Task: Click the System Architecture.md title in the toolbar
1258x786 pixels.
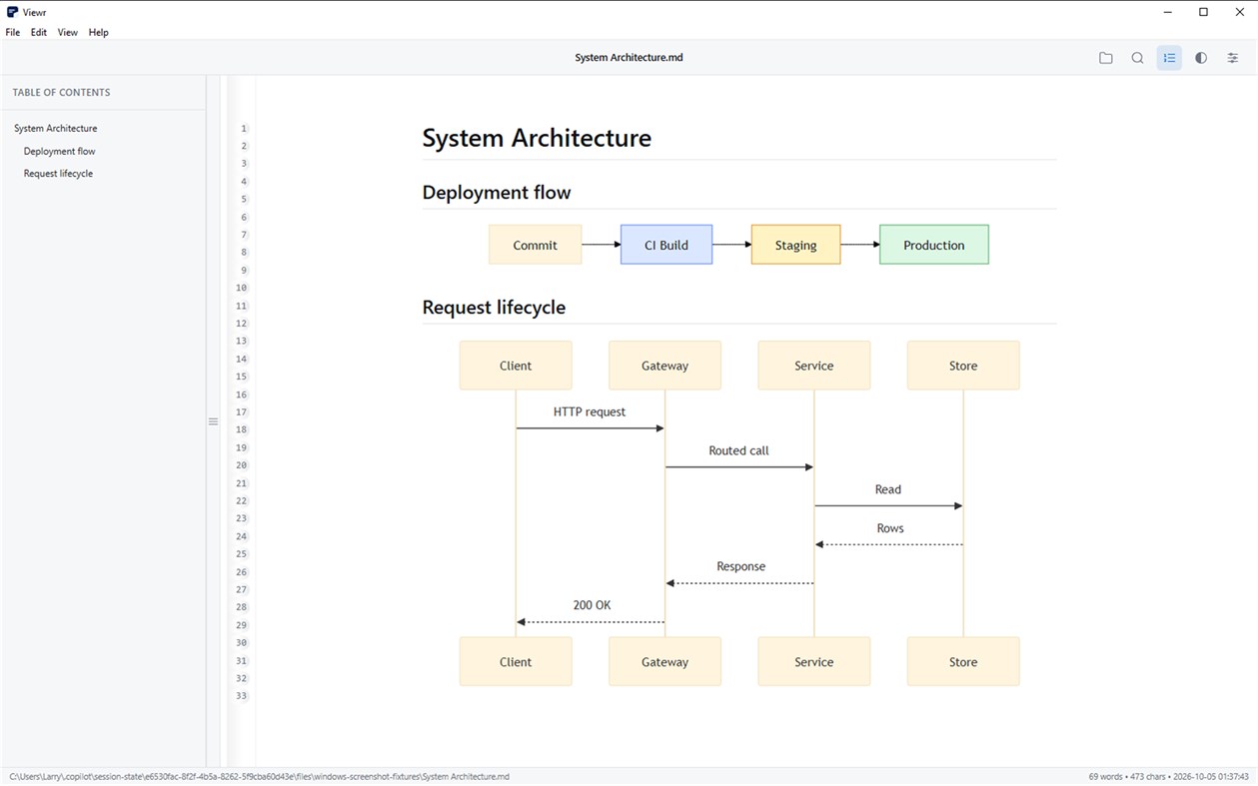Action: (629, 58)
